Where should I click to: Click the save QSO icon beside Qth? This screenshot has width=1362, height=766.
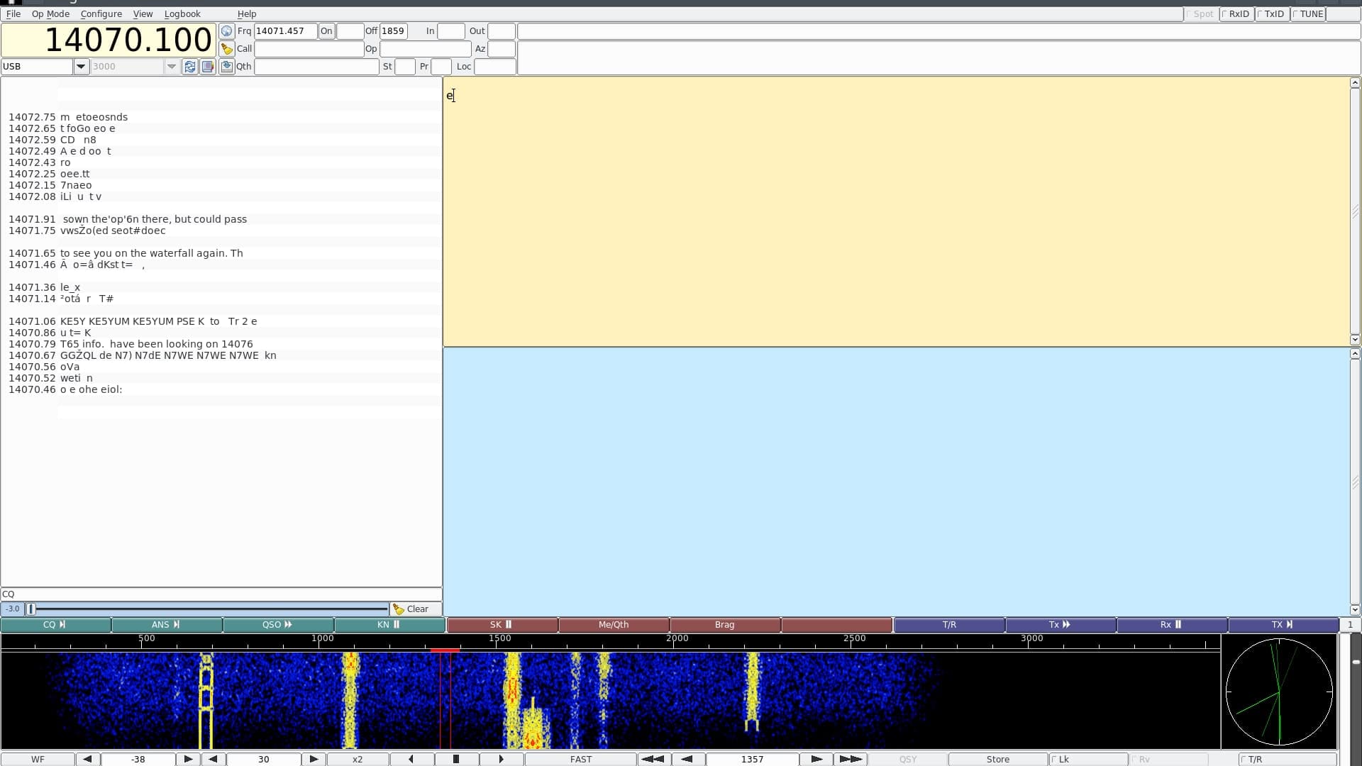226,67
